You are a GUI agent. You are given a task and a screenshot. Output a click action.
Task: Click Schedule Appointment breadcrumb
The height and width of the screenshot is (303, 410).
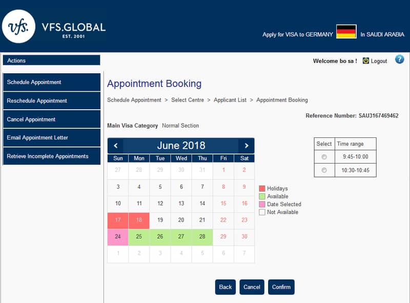[134, 100]
